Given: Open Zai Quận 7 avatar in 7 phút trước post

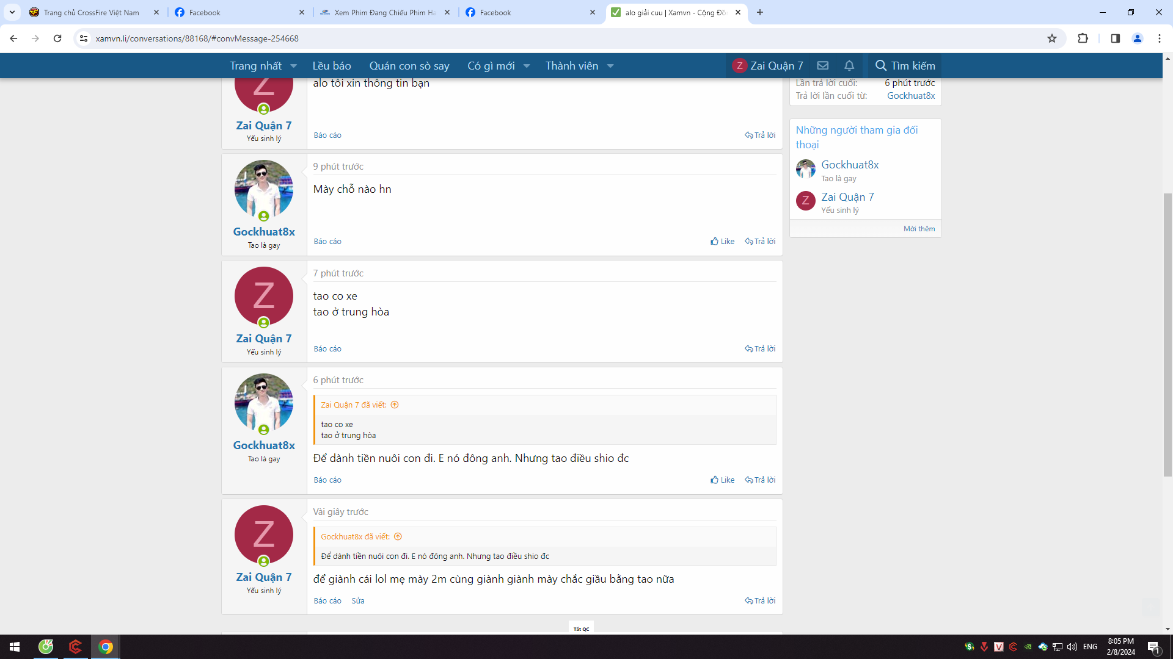Looking at the screenshot, I should point(264,296).
